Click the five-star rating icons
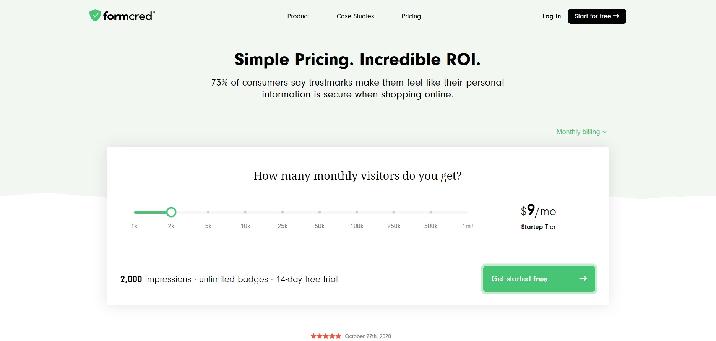 pos(326,336)
